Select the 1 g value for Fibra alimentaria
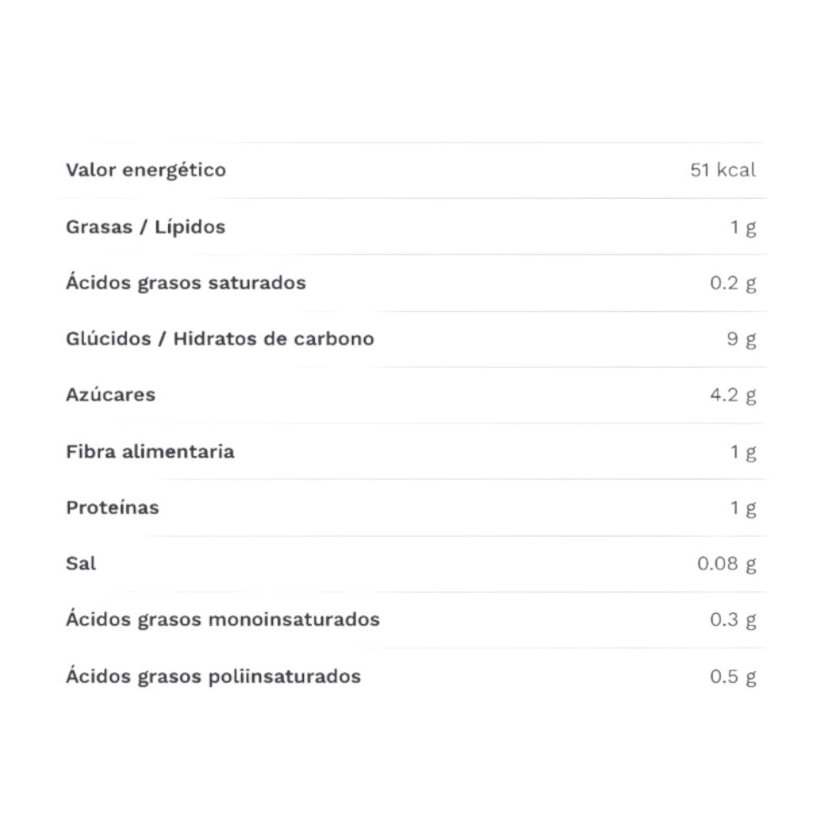Screen dimensions: 840x840 pyautogui.click(x=743, y=452)
